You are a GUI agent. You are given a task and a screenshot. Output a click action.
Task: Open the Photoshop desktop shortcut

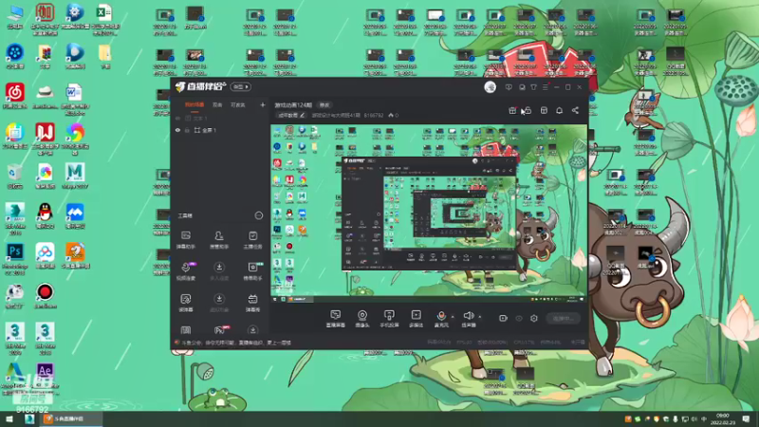(x=14, y=256)
